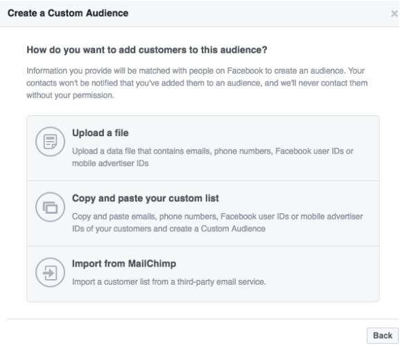Choose "Copy and paste your custom list" title
The height and width of the screenshot is (352, 400).
point(146,199)
